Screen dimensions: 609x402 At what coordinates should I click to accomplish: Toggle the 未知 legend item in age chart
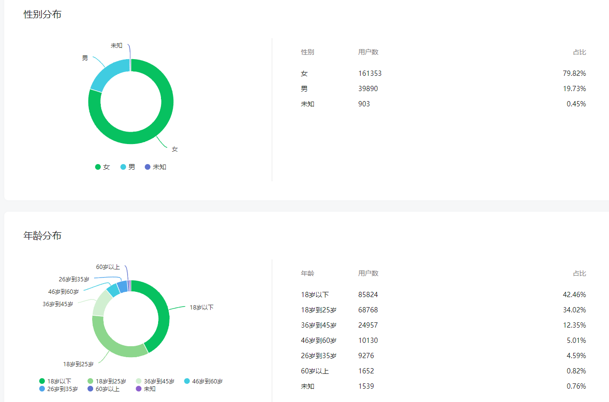coord(146,389)
